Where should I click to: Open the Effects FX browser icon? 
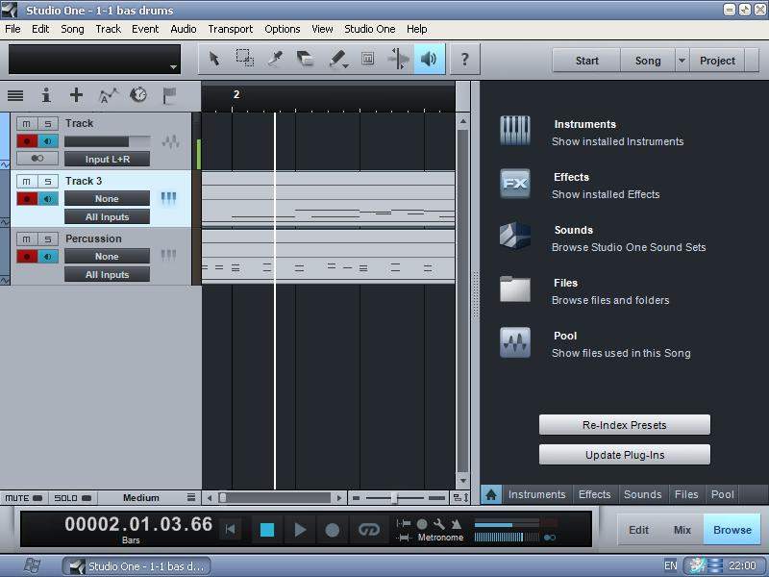[515, 185]
